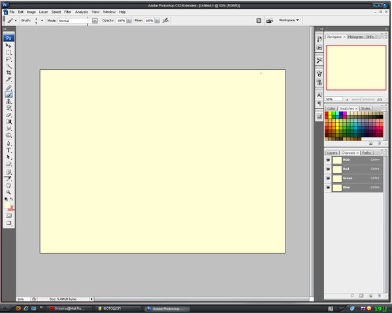The height and width of the screenshot is (313, 392).
Task: Switch to the Color tab
Action: [x=331, y=109]
